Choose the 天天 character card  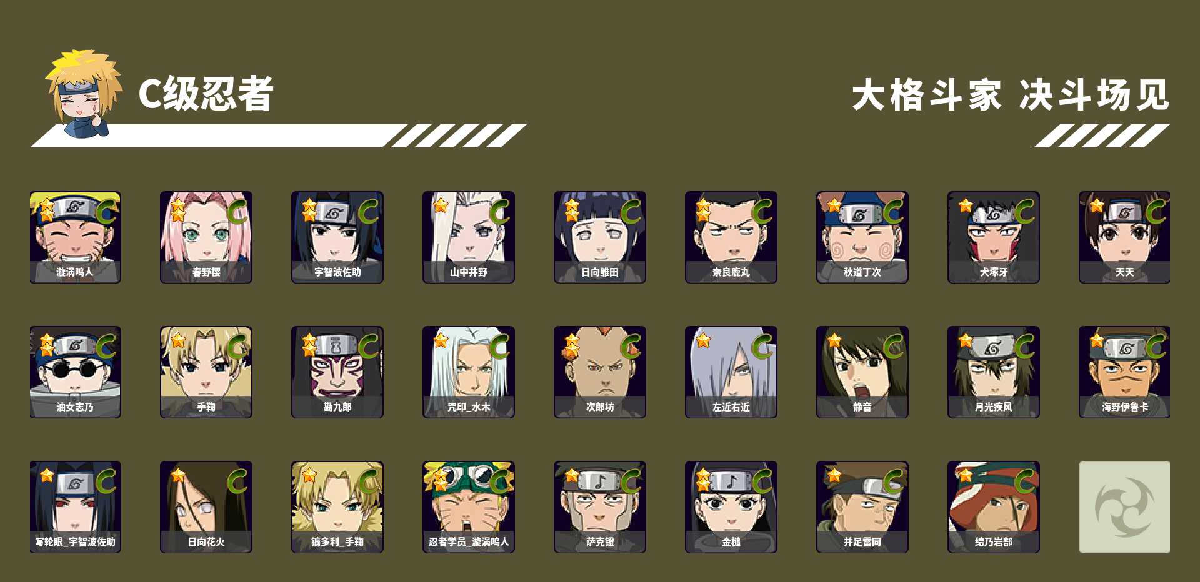point(1124,237)
